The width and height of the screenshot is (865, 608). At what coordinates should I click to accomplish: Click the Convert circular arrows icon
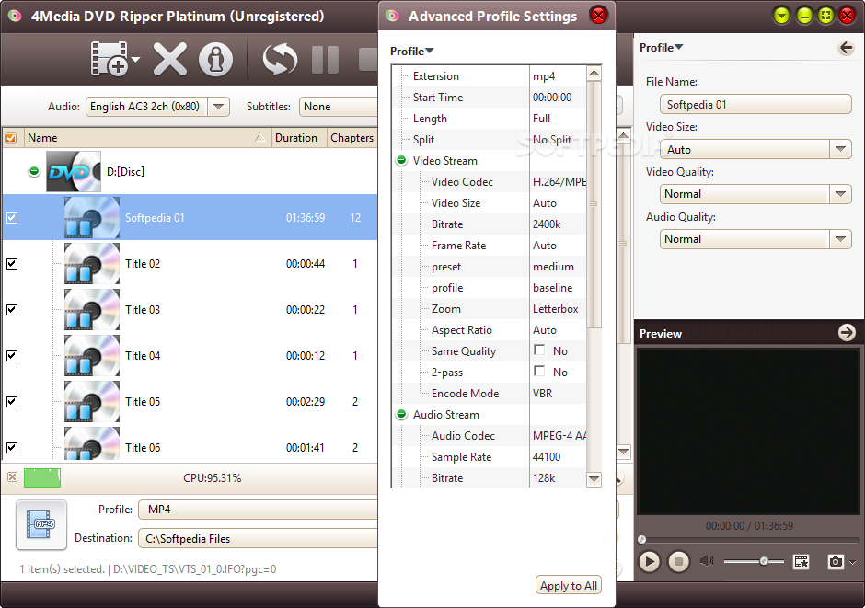(280, 59)
